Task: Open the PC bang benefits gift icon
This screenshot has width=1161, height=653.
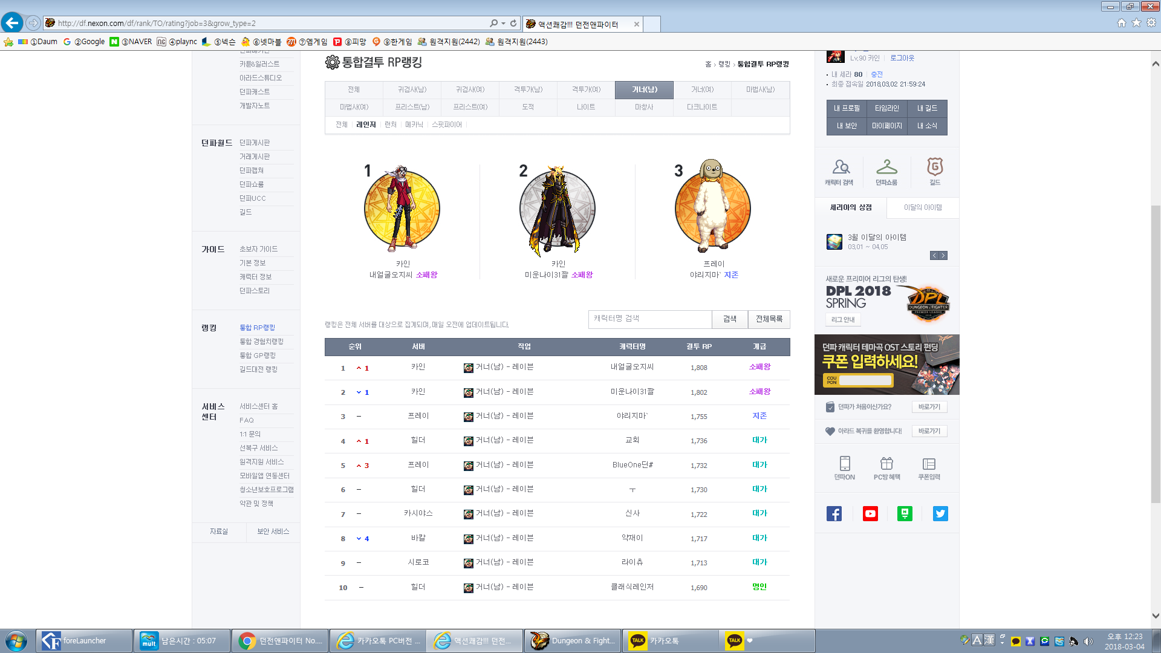Action: click(886, 464)
